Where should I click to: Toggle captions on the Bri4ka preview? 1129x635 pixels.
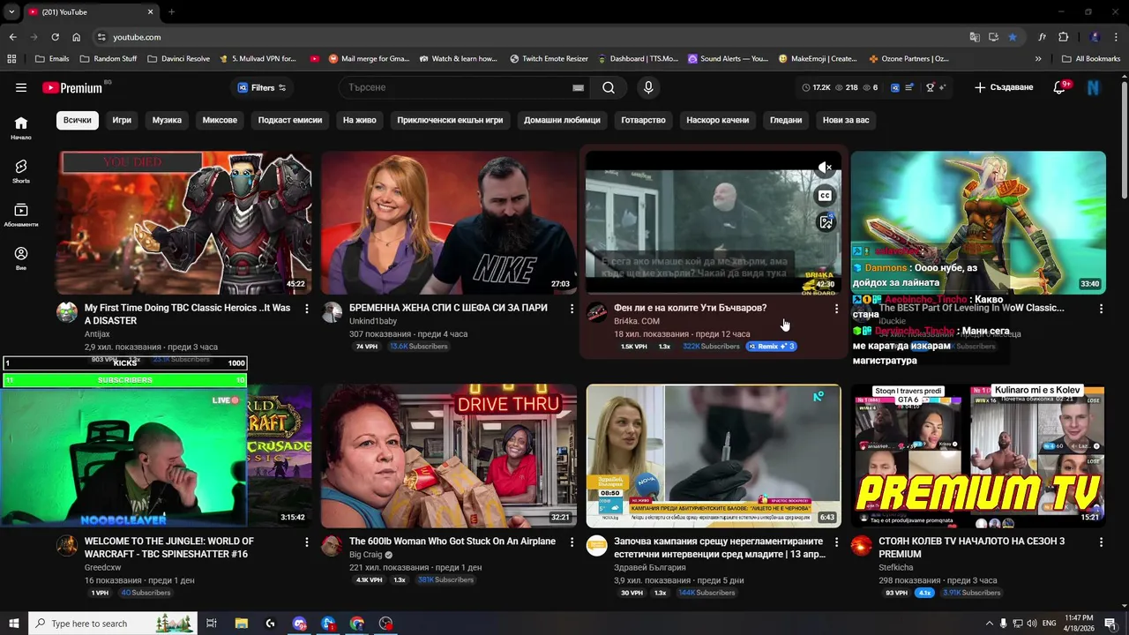coord(825,196)
